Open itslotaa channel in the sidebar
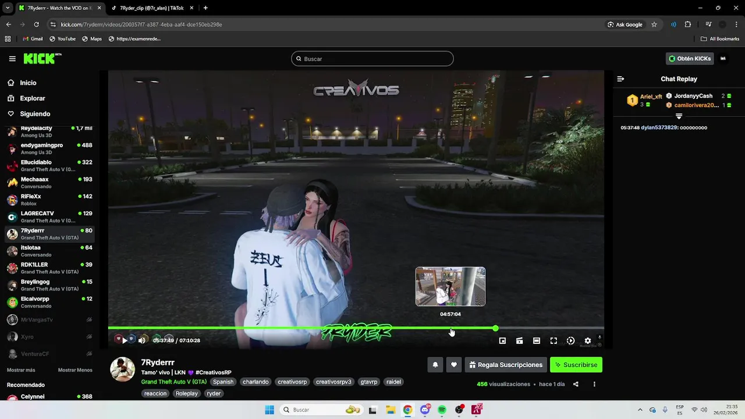 tap(50, 251)
